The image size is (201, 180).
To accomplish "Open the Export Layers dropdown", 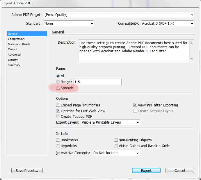I will pos(110,122).
